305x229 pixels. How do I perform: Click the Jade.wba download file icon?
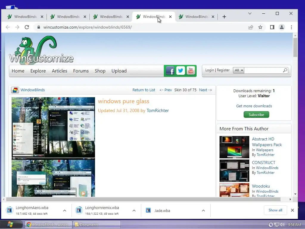pos(148,210)
